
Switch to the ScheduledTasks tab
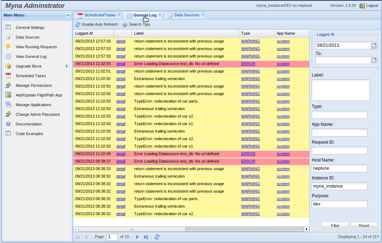click(x=98, y=15)
